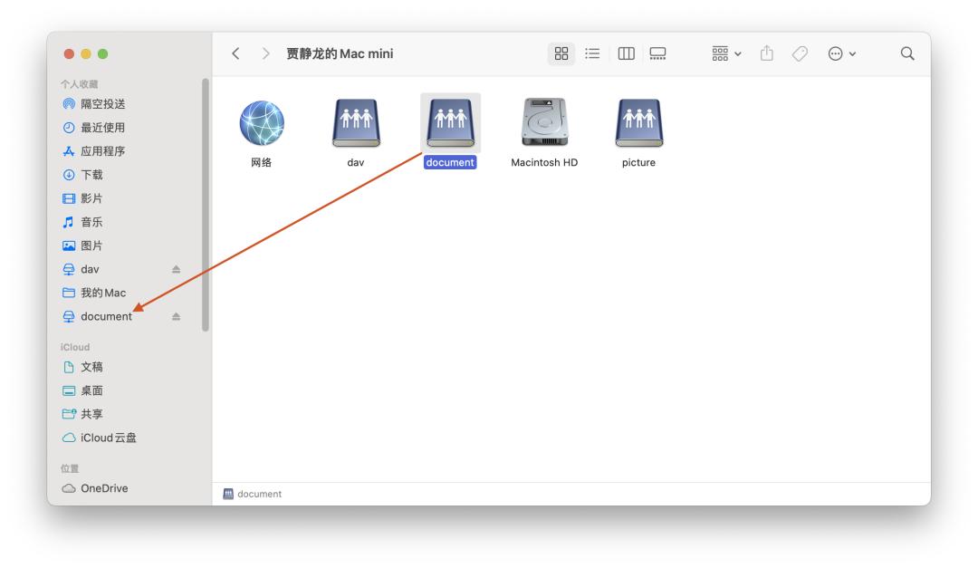Open the Macintosh HD drive icon
This screenshot has height=568, width=978.
click(543, 121)
